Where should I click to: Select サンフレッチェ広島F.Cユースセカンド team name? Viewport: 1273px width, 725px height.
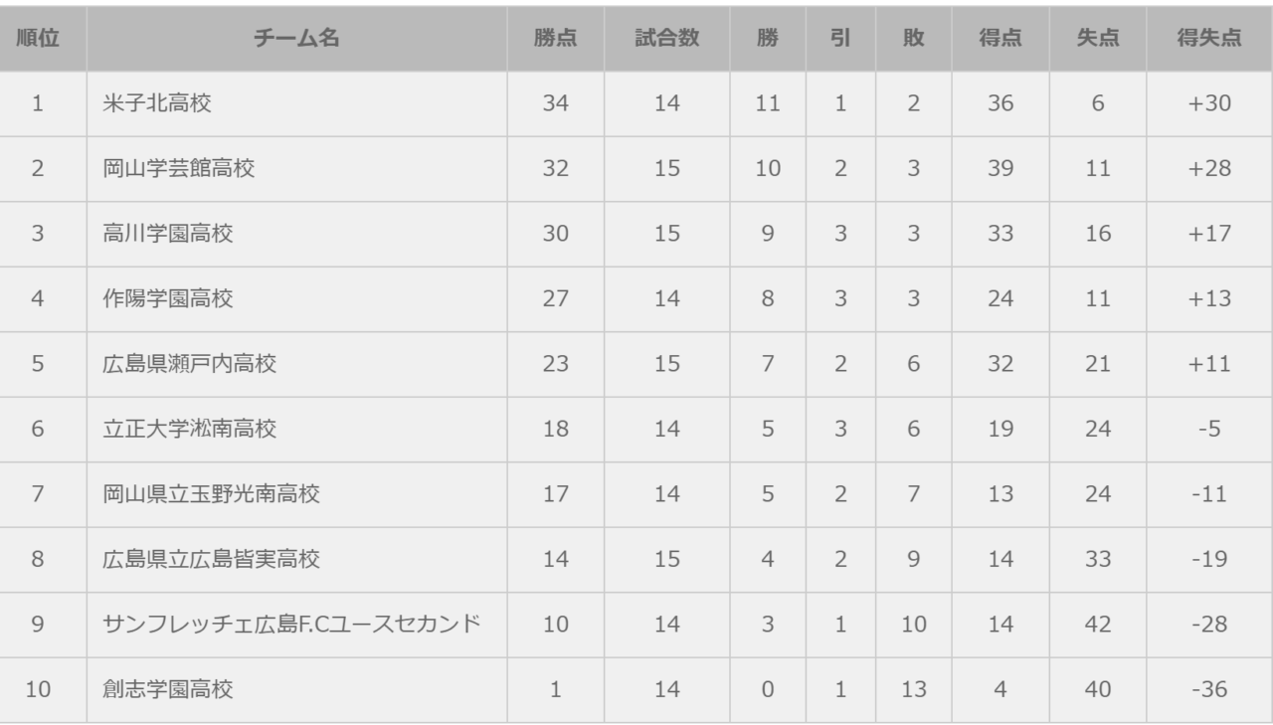click(x=292, y=625)
